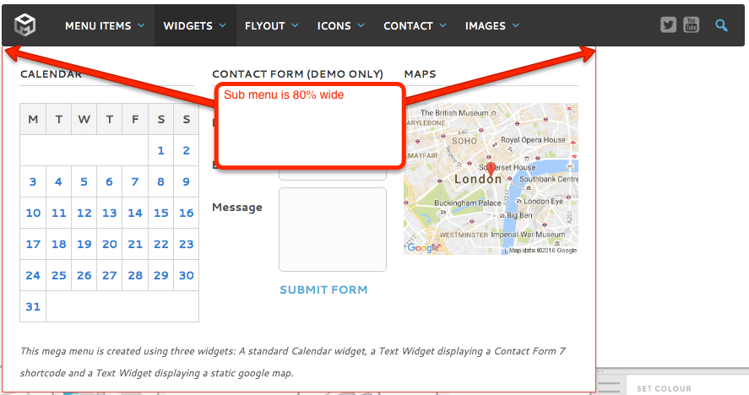Screen dimensions: 749x395
Task: Select day 31 in the calendar
Action: click(33, 306)
